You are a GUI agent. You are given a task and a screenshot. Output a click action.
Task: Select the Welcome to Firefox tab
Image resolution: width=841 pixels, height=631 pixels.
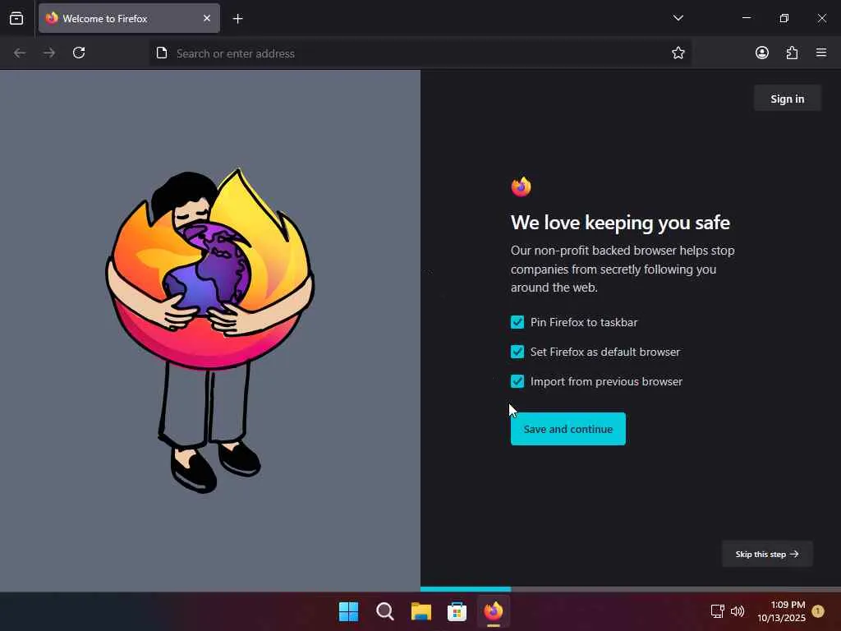[129, 18]
